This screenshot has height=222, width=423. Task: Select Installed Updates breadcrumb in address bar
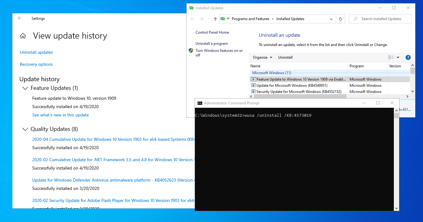point(290,19)
